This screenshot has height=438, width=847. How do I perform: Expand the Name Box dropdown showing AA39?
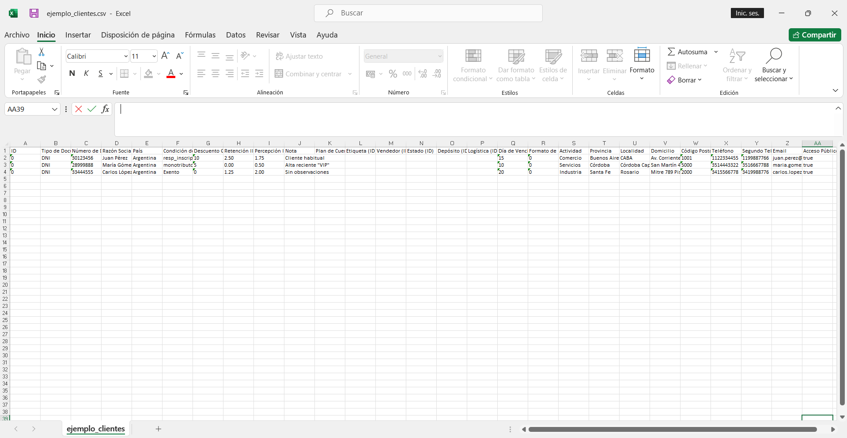tap(55, 109)
